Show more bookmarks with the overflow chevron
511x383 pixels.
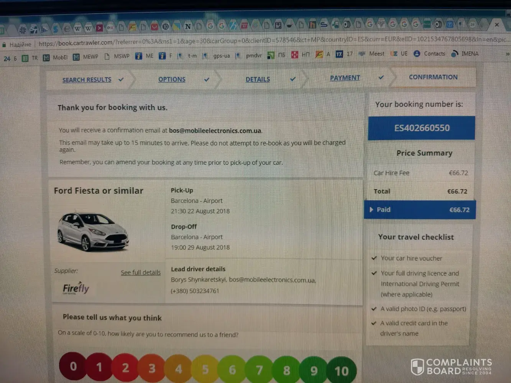coord(508,54)
